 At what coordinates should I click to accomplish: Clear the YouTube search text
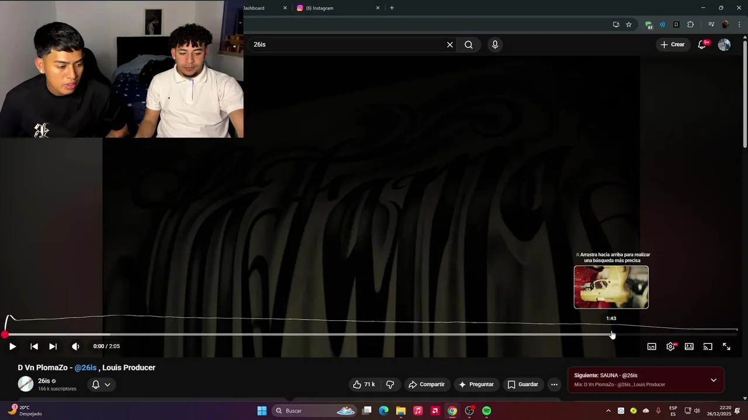pos(450,45)
